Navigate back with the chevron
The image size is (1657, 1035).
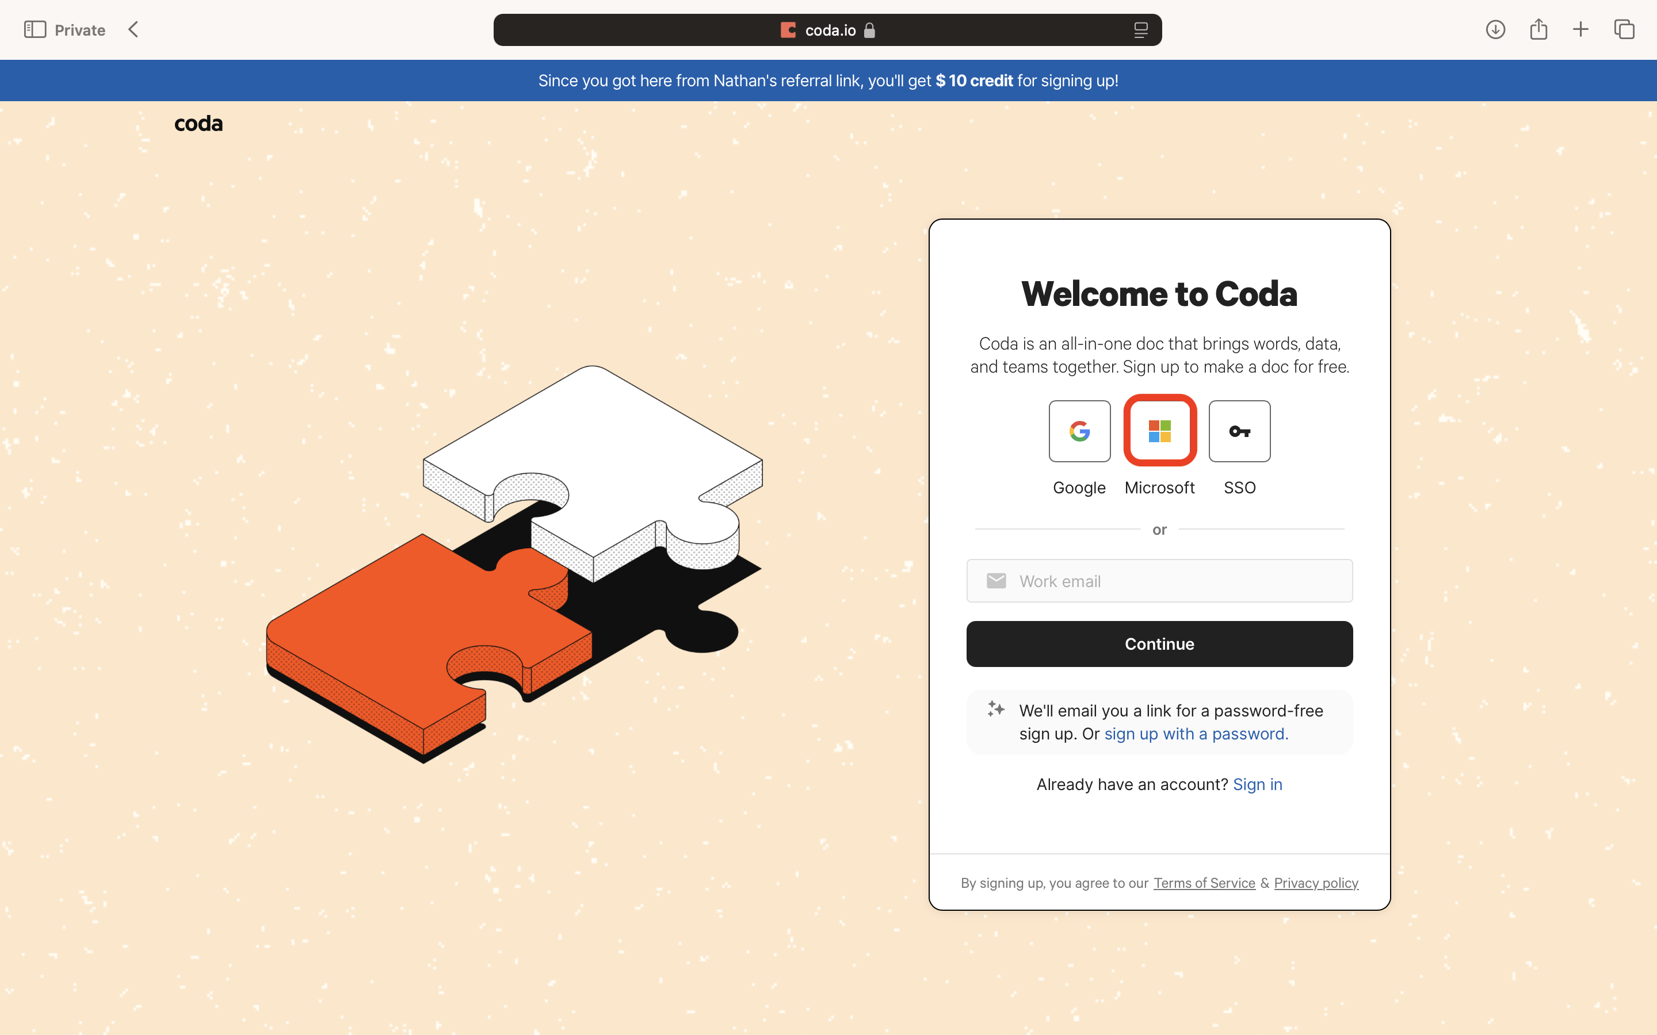[133, 29]
